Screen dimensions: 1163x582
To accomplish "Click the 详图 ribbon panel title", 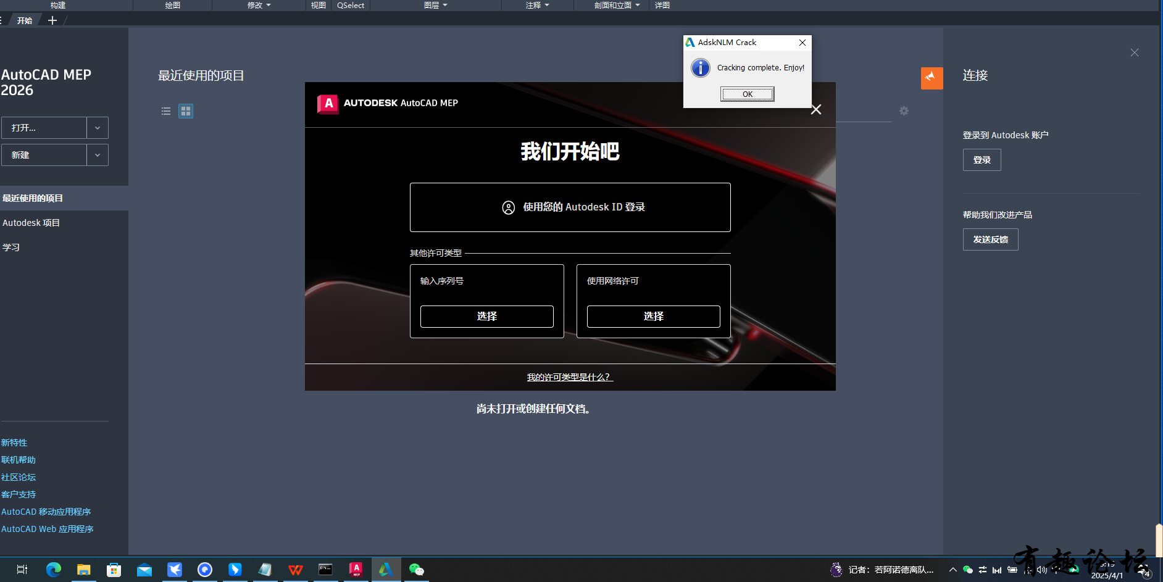I will pyautogui.click(x=662, y=5).
